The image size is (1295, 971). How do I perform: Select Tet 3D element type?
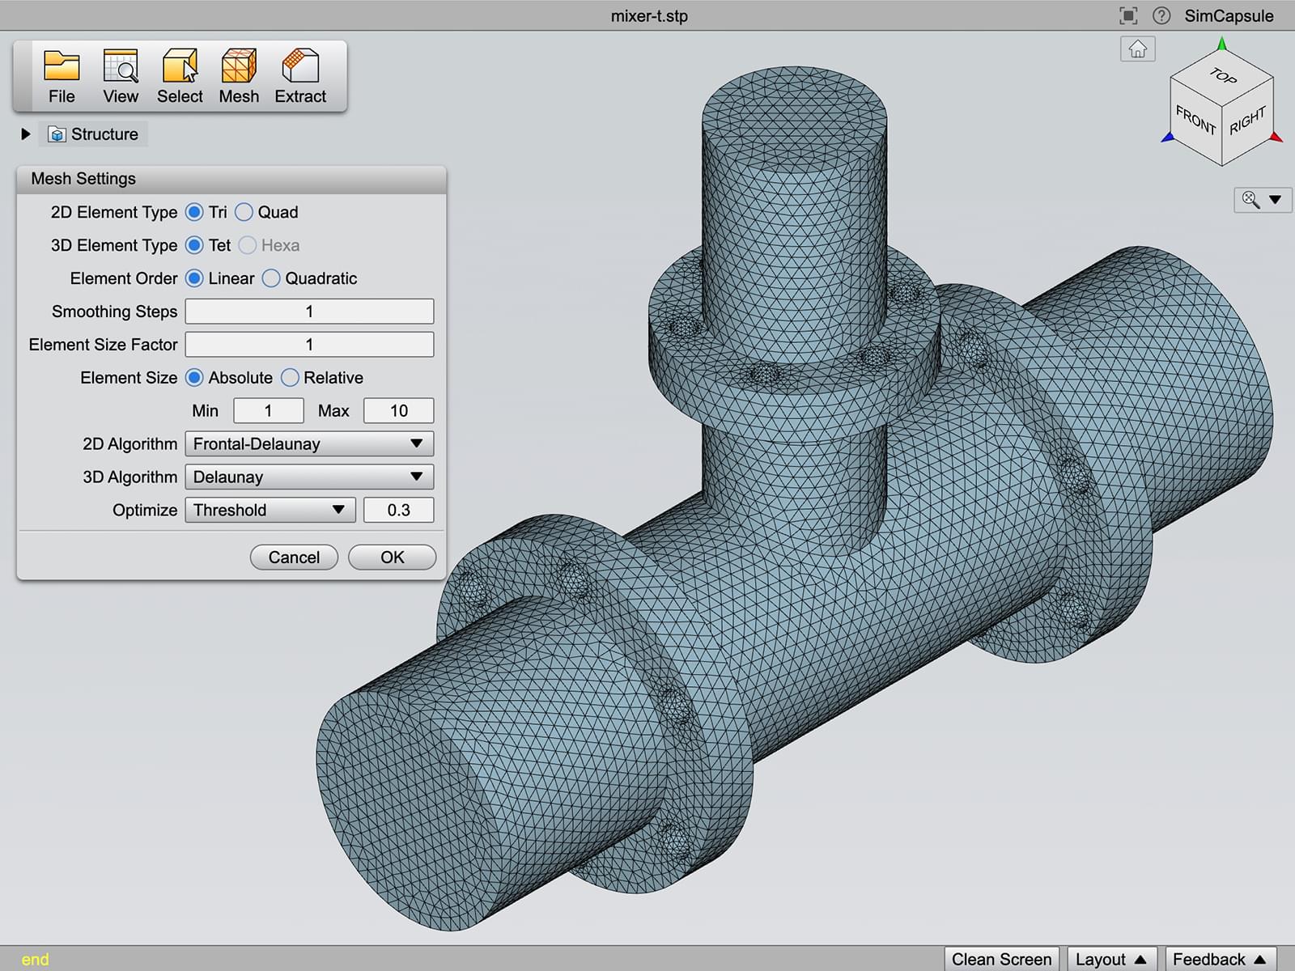194,245
